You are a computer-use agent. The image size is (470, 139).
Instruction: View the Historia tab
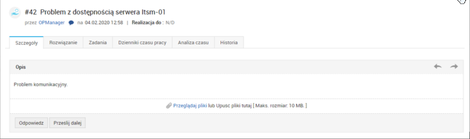pyautogui.click(x=229, y=43)
